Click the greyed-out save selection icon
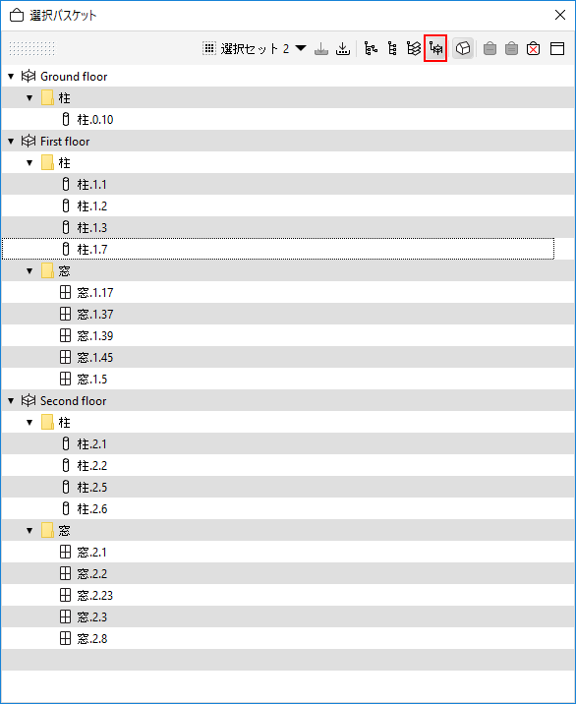The width and height of the screenshot is (576, 704). pos(321,48)
